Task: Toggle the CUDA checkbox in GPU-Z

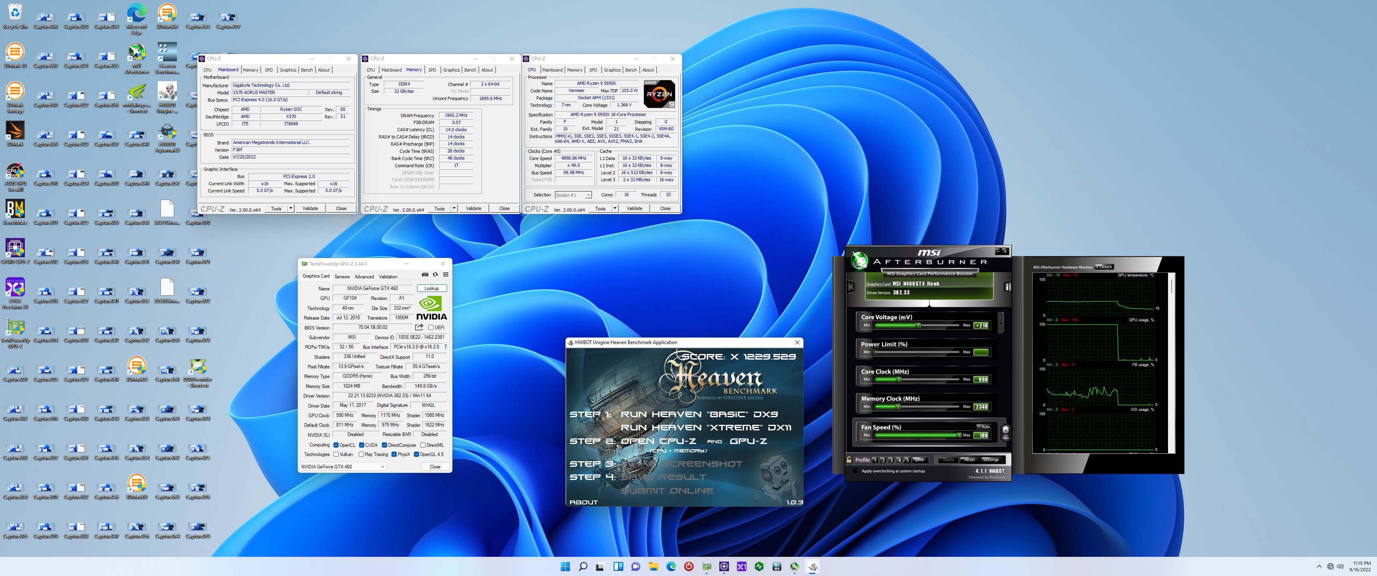Action: point(362,445)
